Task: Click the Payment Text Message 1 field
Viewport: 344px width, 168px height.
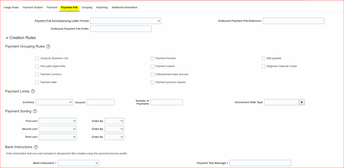Action: pyautogui.click(x=260, y=163)
